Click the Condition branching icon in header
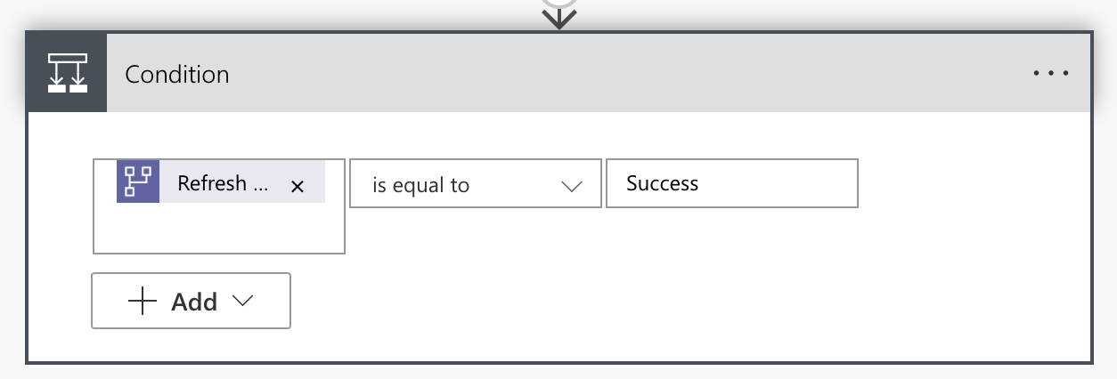1117x379 pixels. [67, 74]
